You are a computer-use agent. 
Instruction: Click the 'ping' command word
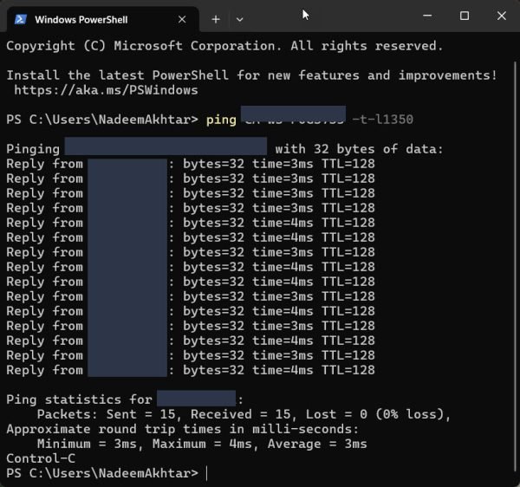221,120
